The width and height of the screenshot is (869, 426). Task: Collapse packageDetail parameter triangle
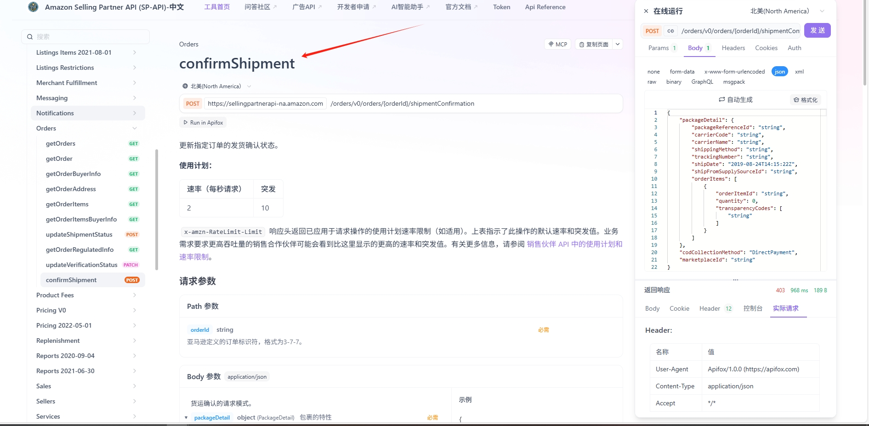coord(186,418)
